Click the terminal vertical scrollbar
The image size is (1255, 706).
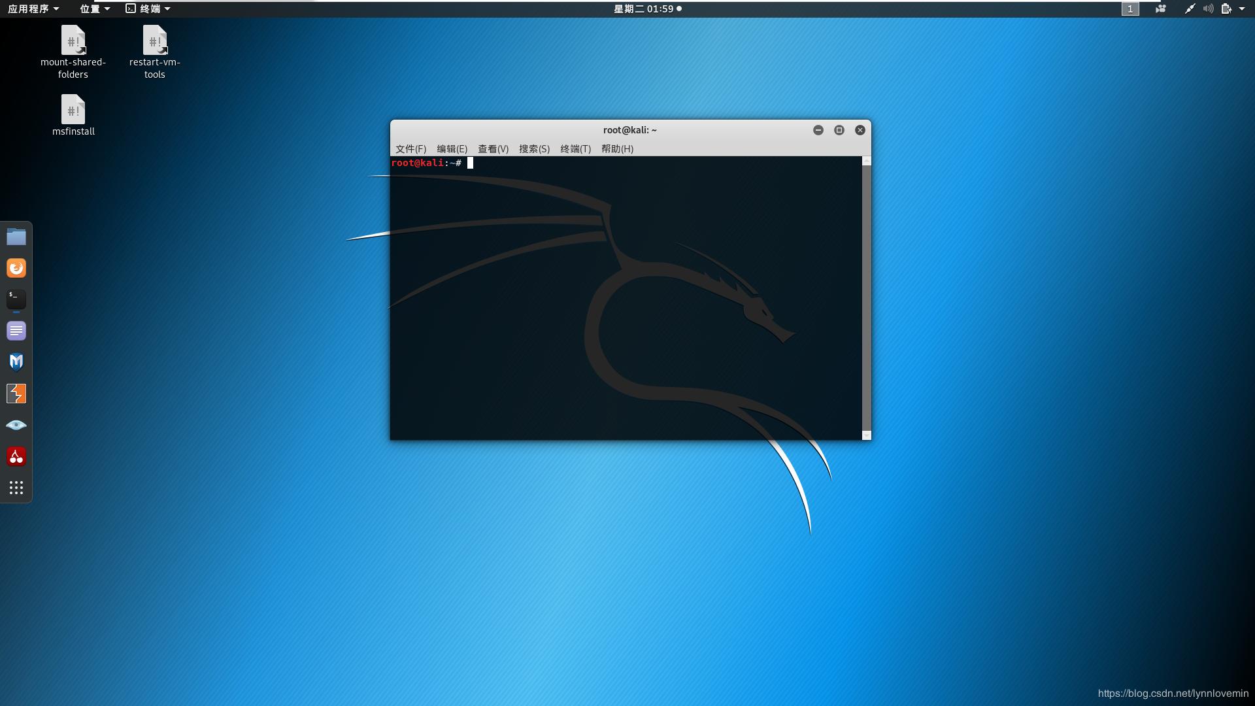pyautogui.click(x=866, y=297)
